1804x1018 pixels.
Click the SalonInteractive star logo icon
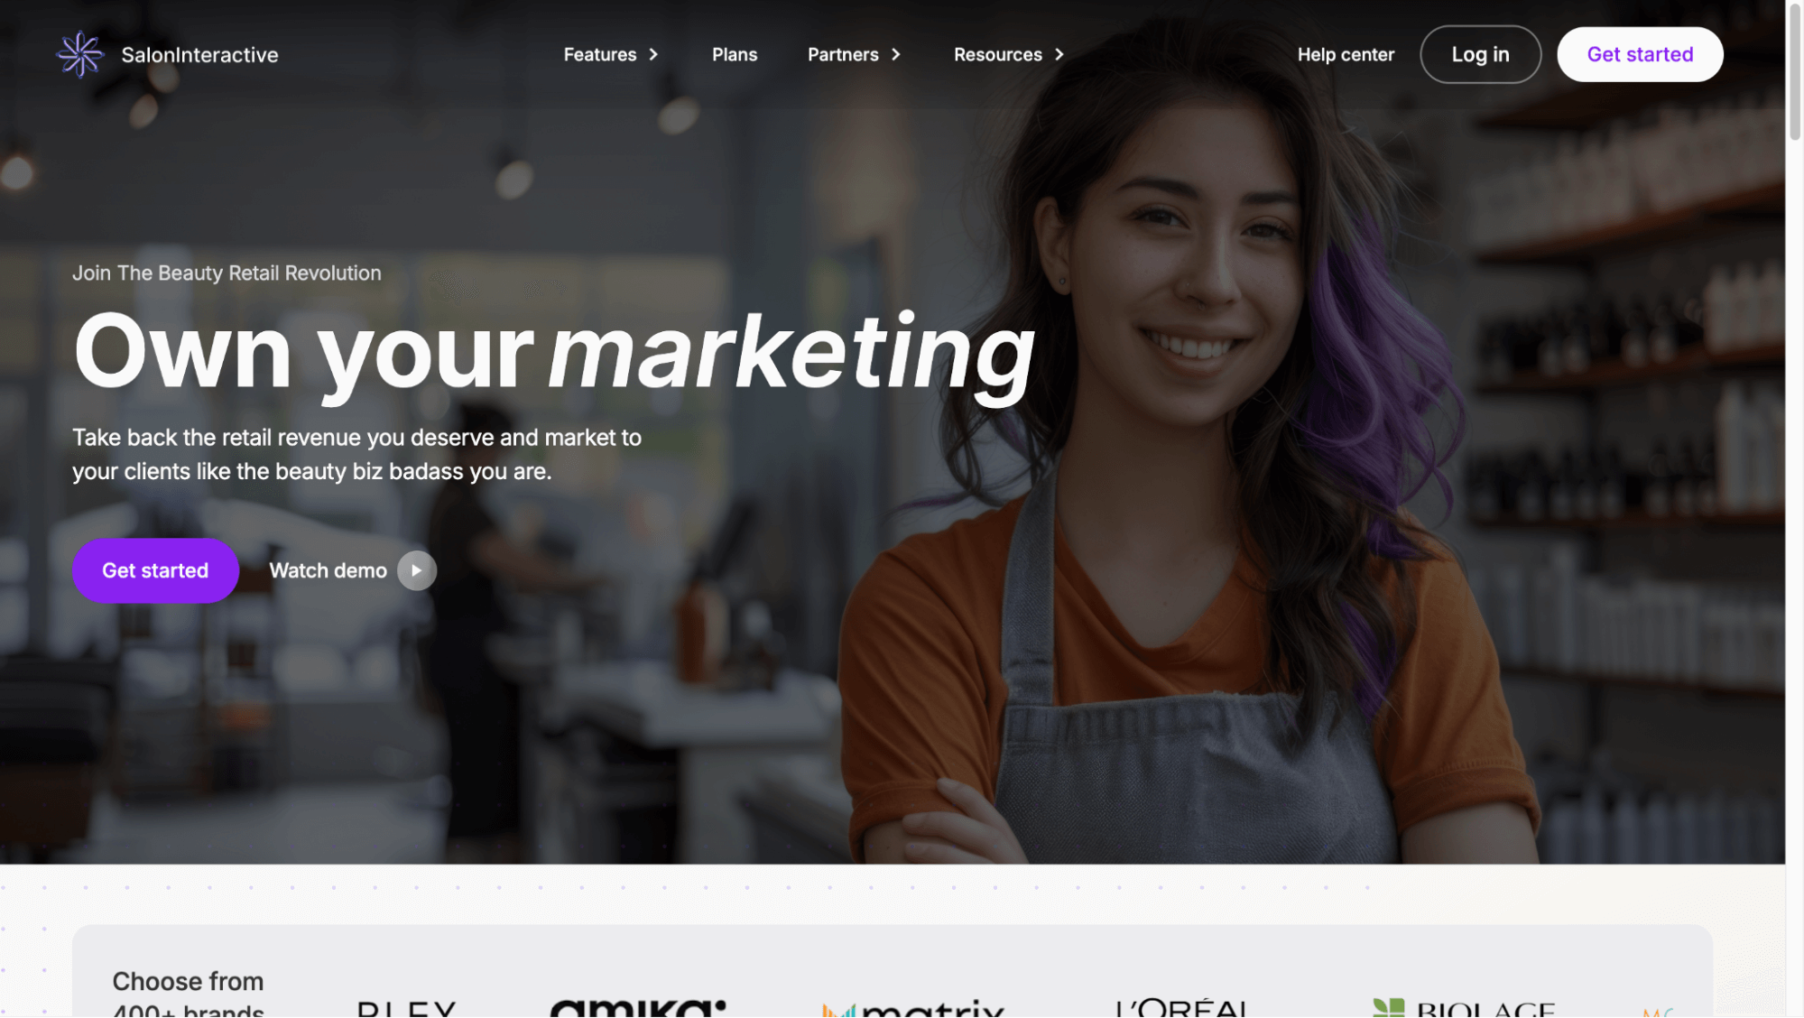80,55
